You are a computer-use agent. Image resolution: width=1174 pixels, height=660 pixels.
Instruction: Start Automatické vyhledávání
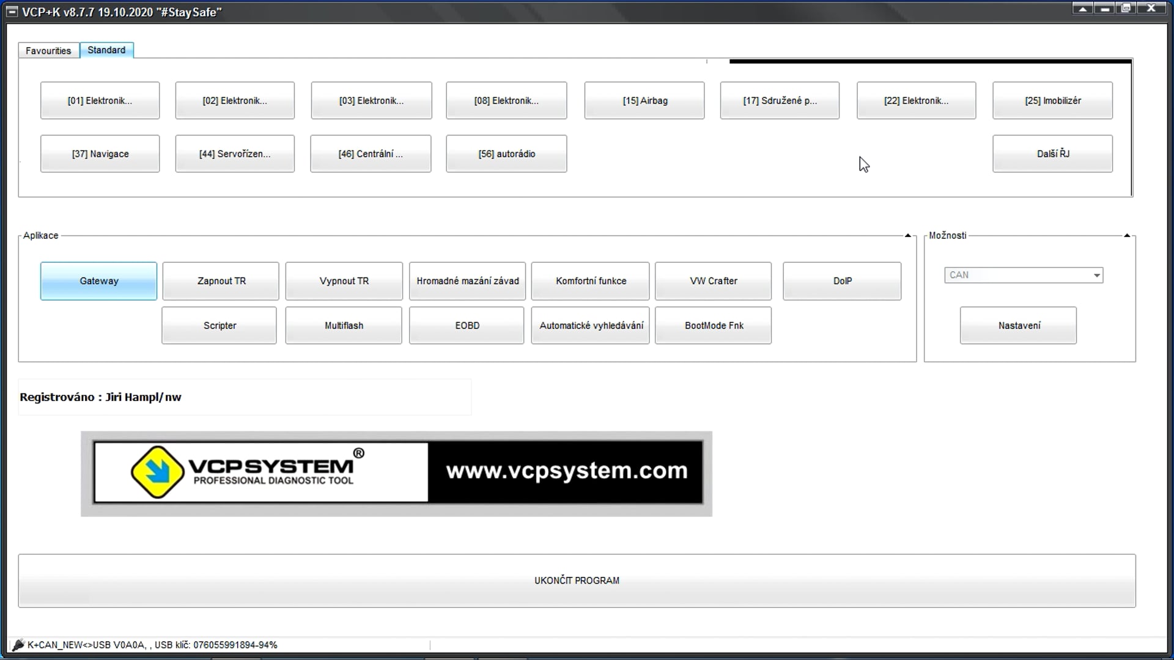[591, 326]
